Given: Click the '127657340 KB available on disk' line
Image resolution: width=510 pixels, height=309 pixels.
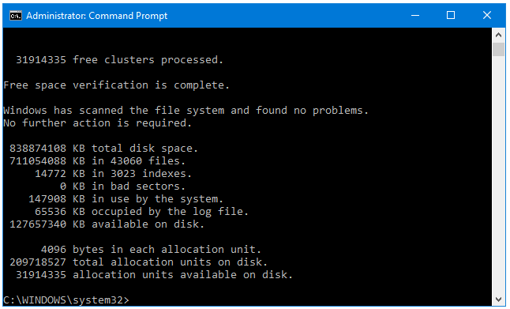Looking at the screenshot, I should (107, 224).
